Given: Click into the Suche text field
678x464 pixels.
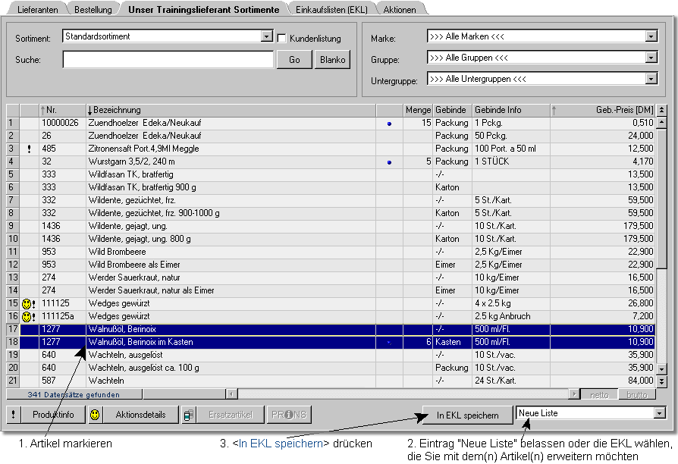Looking at the screenshot, I should point(168,60).
